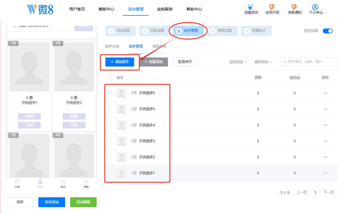The width and height of the screenshot is (342, 214).
Task: Open the 排行 ranking icon in preview footer
Action: (x=63, y=184)
